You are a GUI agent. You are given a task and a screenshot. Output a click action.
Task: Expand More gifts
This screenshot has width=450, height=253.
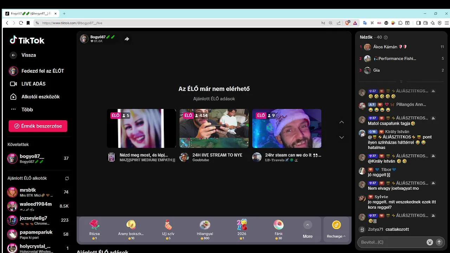[x=308, y=229]
